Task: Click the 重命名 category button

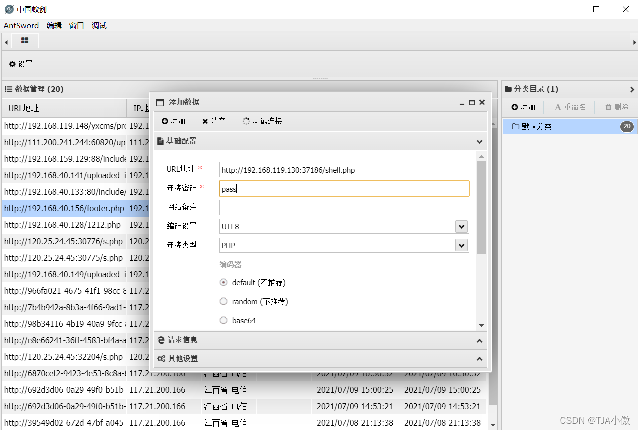Action: [570, 107]
